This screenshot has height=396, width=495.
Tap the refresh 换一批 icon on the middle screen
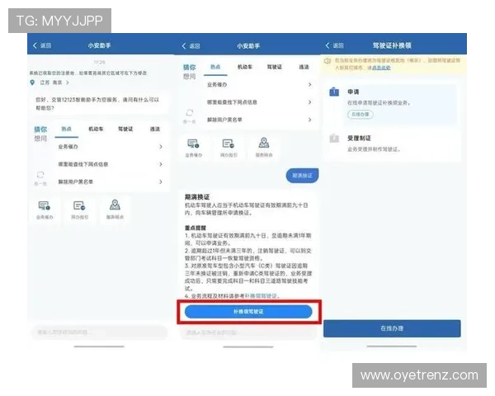tap(190, 113)
